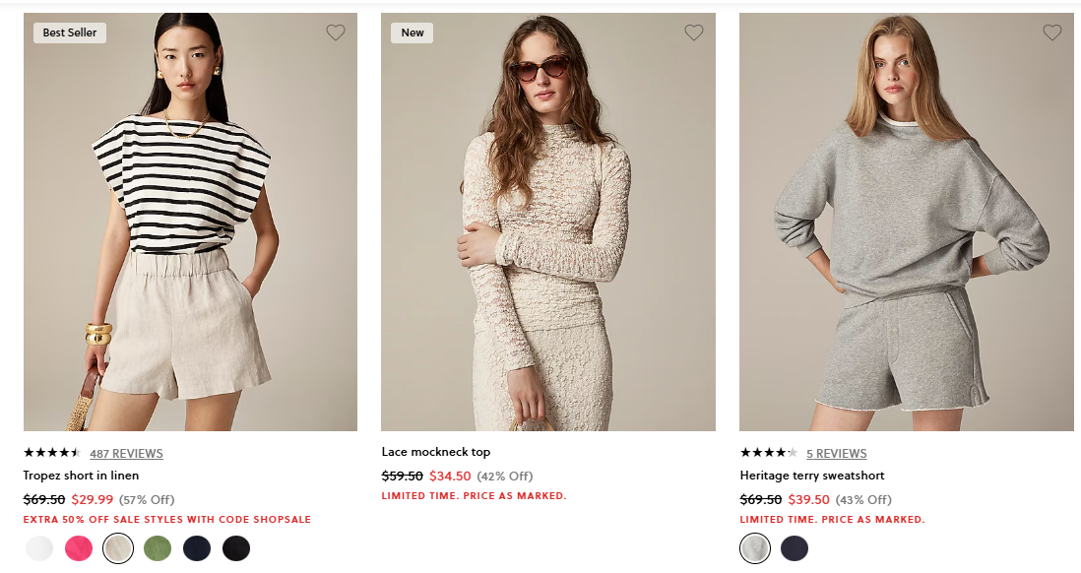Add Heritage terry sweatshort to wishlist via heart
The height and width of the screenshot is (573, 1081).
[x=1051, y=32]
